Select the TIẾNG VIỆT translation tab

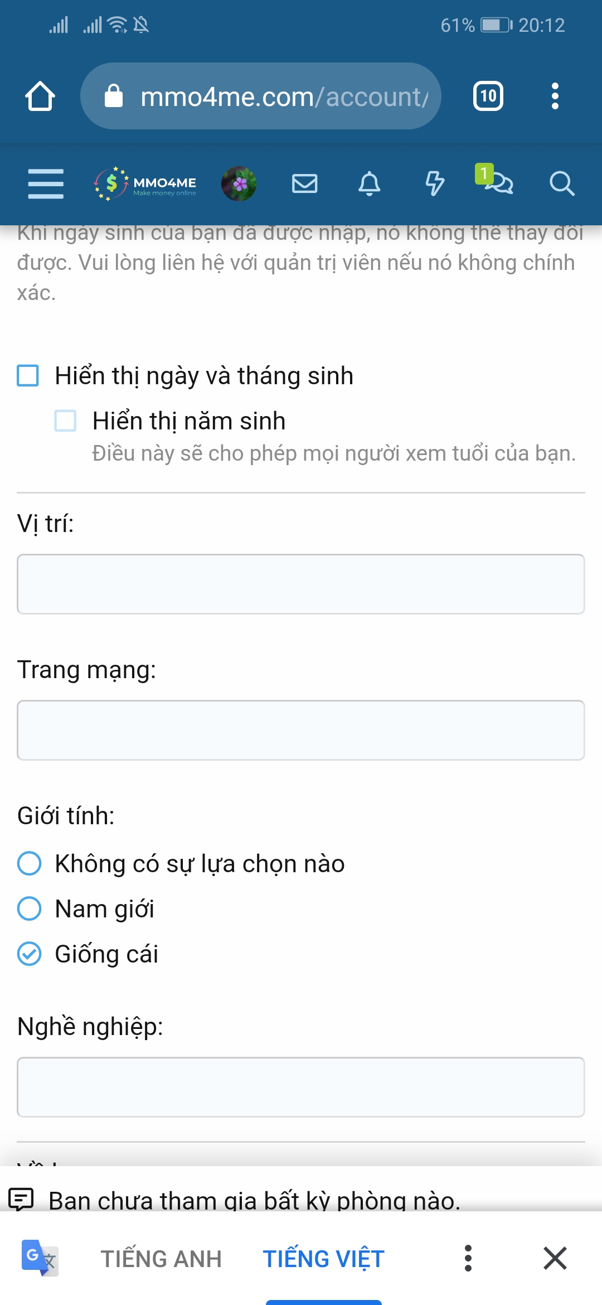pyautogui.click(x=323, y=1259)
